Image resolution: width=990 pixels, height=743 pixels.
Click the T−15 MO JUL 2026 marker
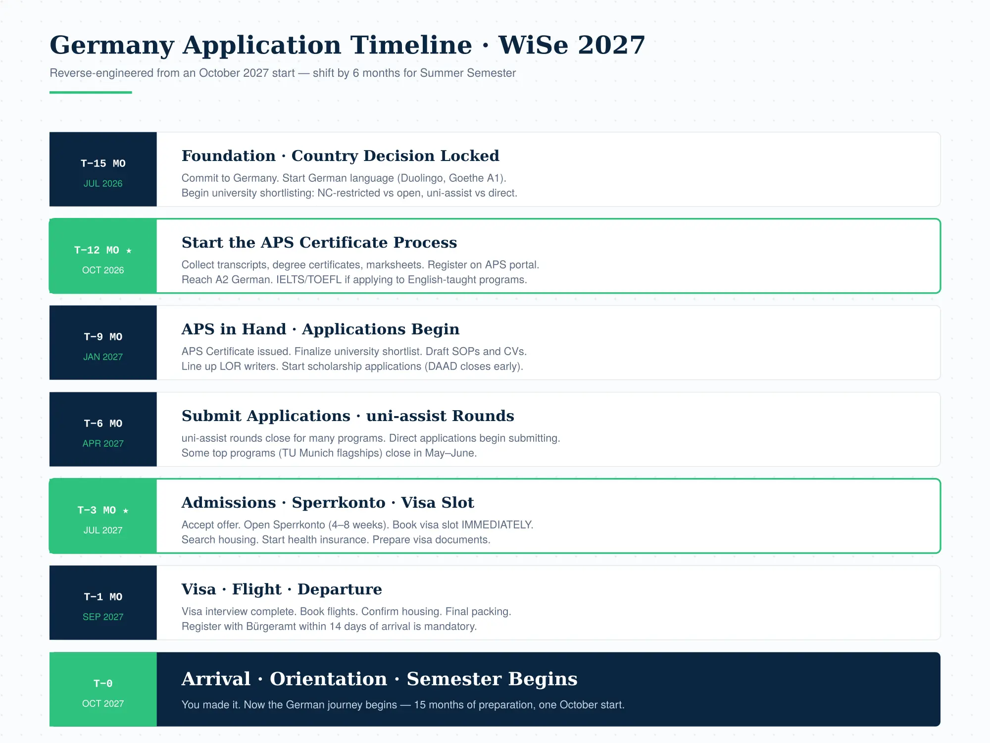[x=103, y=169]
